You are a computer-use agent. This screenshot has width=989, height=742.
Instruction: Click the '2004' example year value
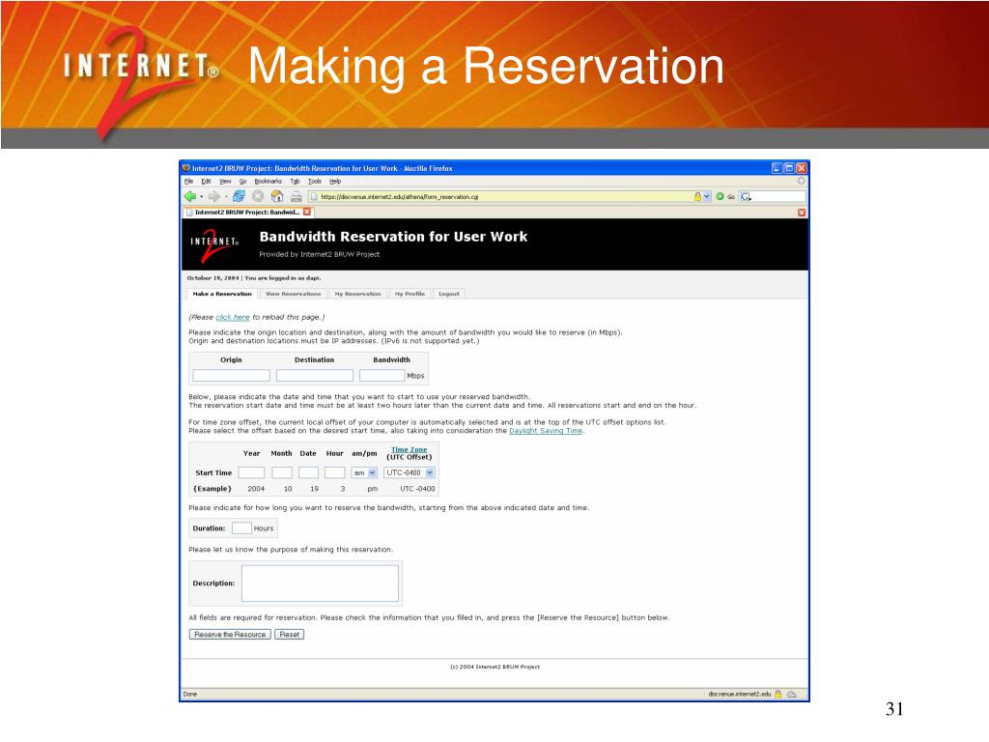click(256, 489)
